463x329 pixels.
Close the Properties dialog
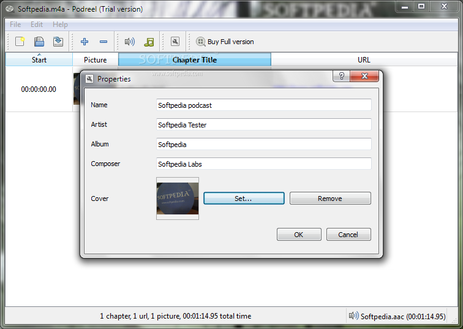[364, 76]
